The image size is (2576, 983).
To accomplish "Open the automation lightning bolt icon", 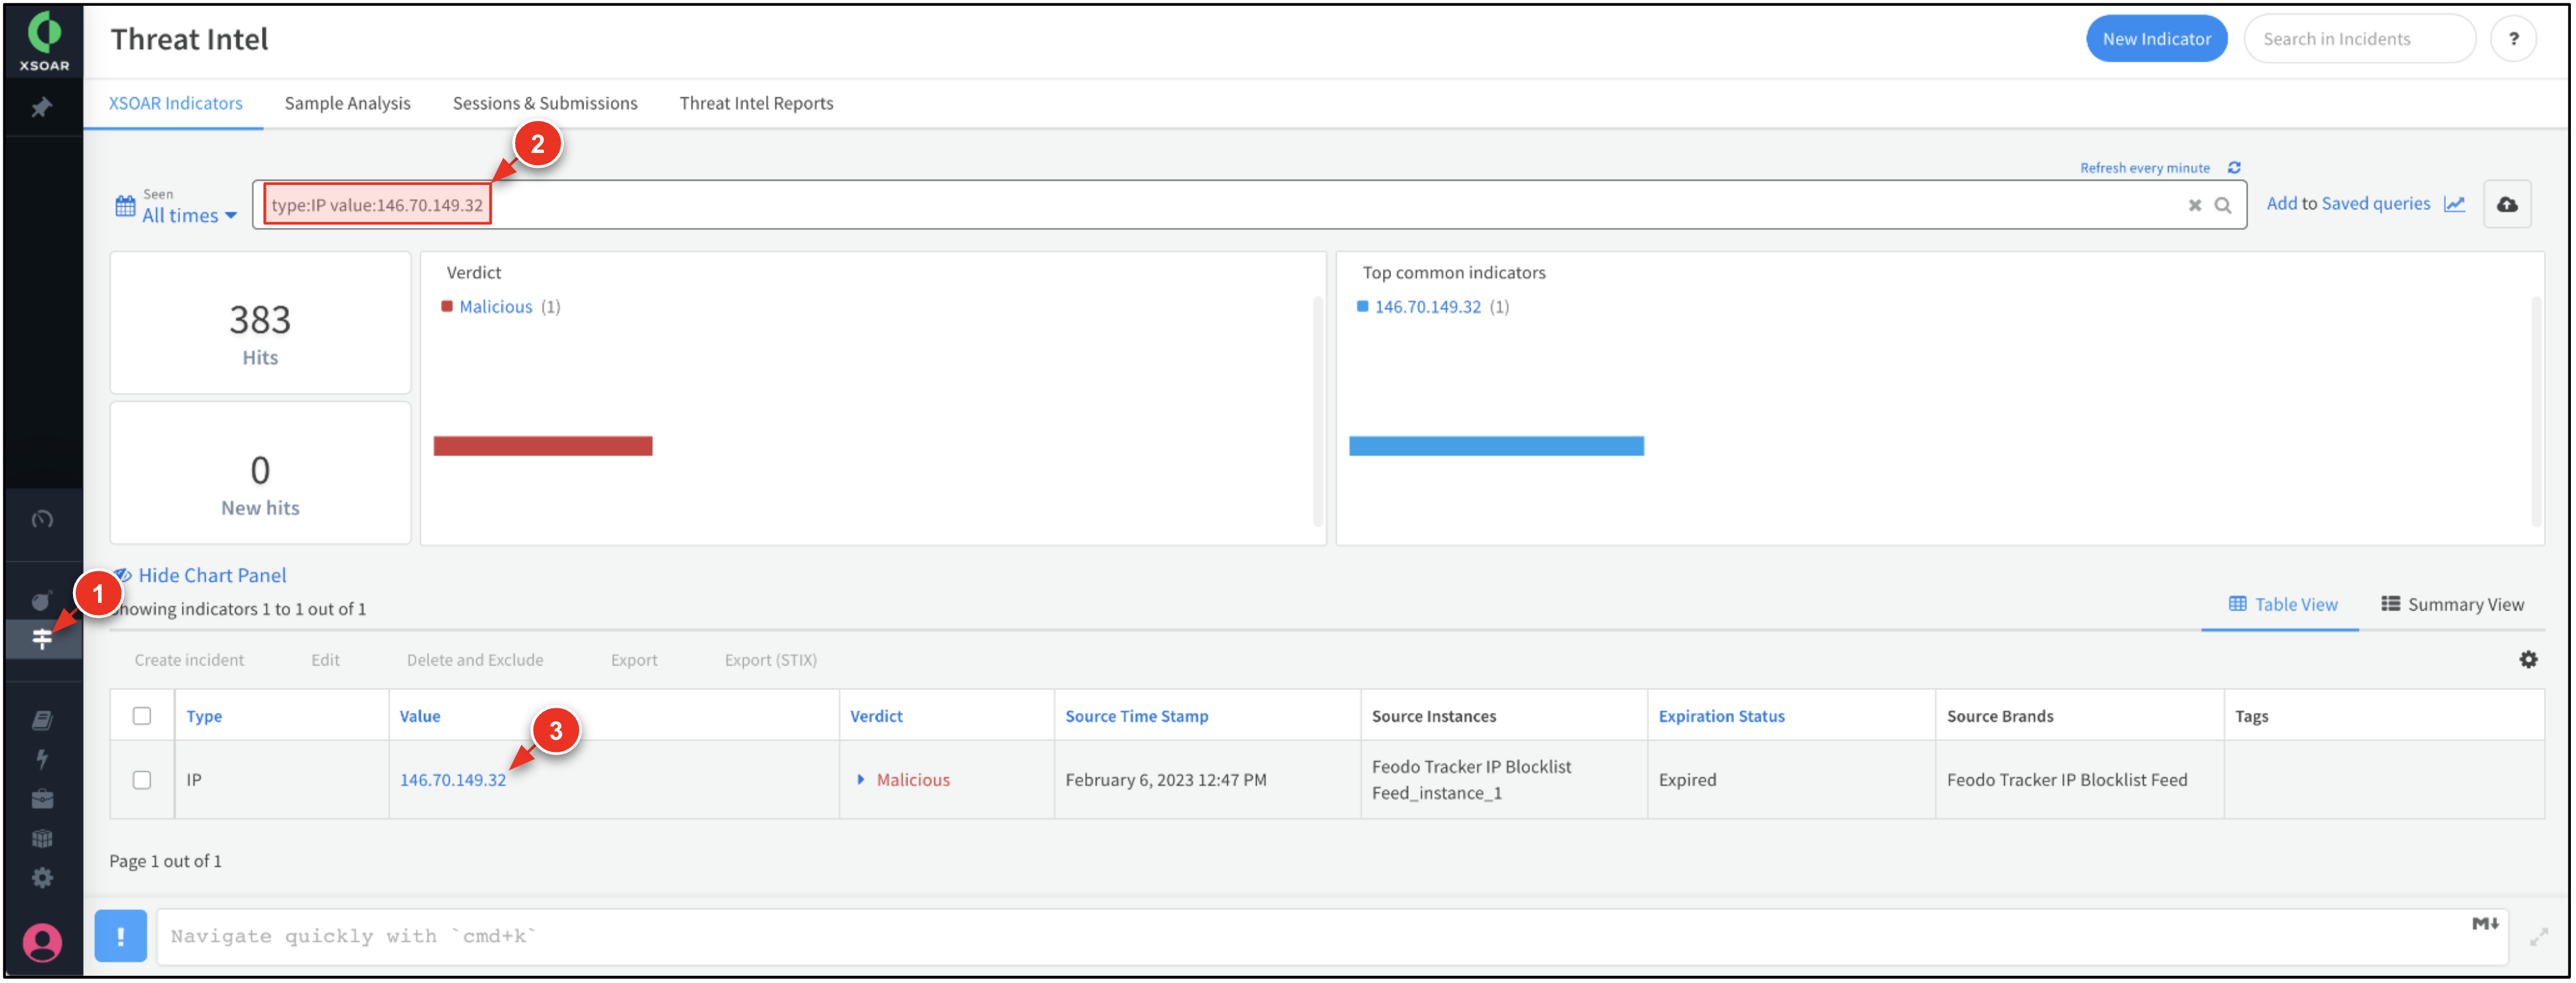I will pyautogui.click(x=42, y=760).
